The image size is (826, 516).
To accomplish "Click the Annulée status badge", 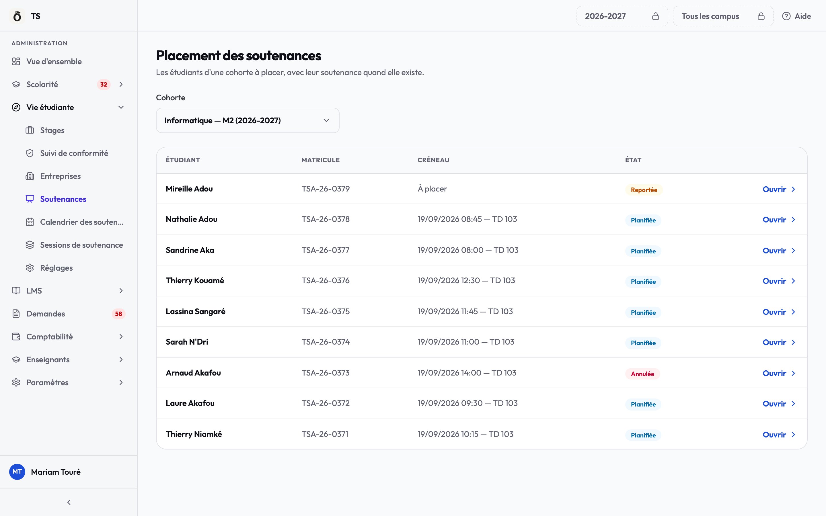I will pos(642,374).
